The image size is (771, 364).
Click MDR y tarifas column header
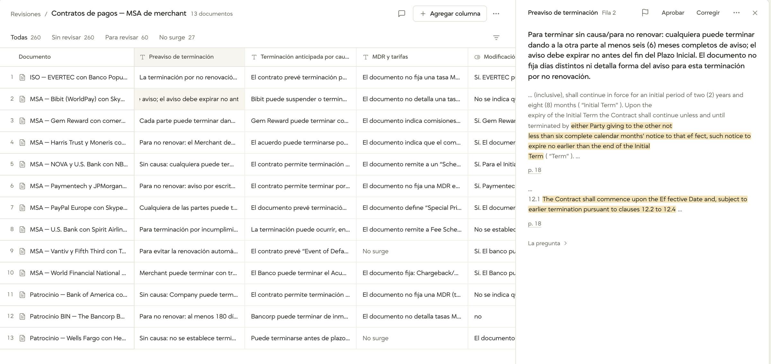[x=412, y=57]
